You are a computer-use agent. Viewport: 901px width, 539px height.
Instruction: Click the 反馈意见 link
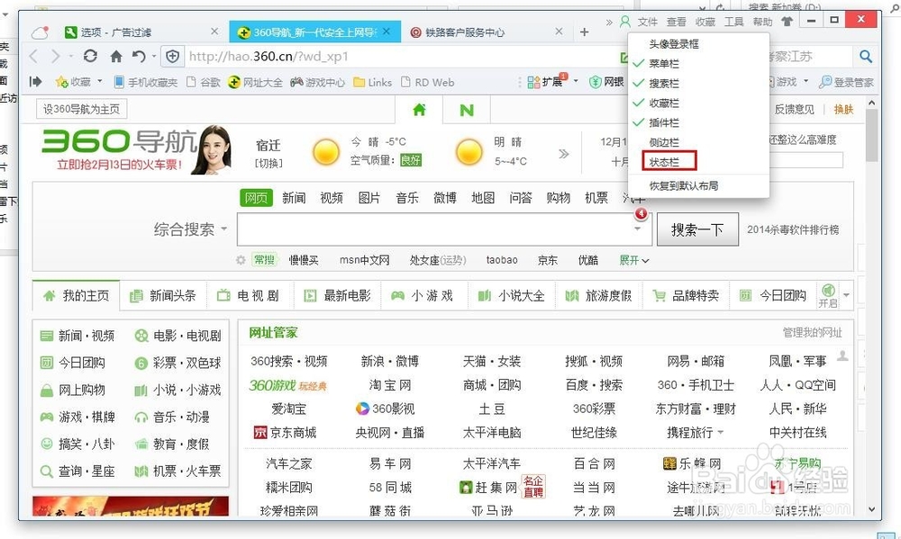click(x=794, y=109)
